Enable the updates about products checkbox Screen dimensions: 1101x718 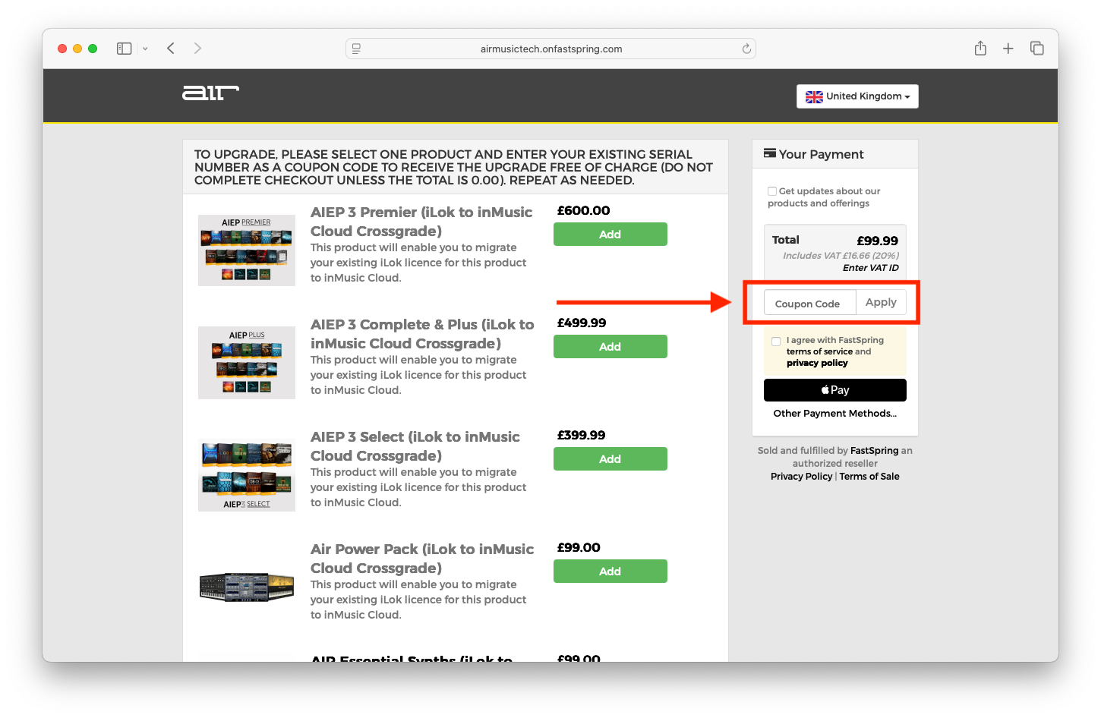772,191
